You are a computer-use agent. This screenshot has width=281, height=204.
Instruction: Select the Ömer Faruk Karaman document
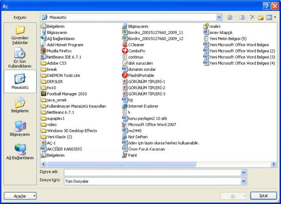pos(144,149)
